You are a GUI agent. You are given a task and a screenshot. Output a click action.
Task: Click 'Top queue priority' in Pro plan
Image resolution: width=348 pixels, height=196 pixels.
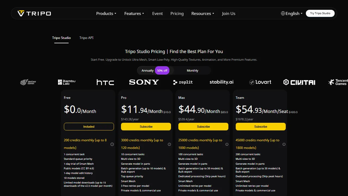point(132,176)
